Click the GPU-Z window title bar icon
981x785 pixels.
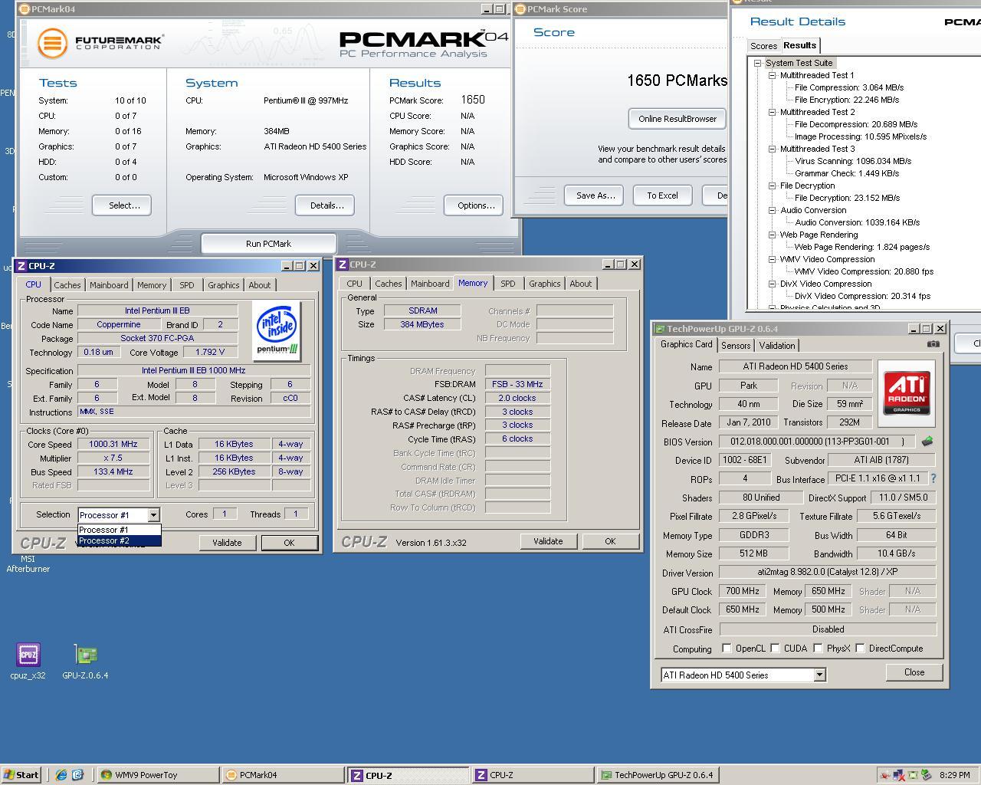pyautogui.click(x=659, y=329)
